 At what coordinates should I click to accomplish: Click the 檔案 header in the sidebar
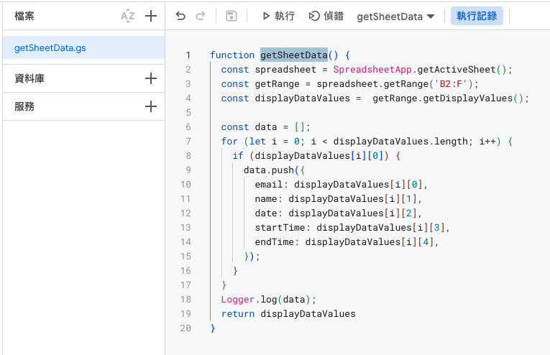(x=24, y=16)
